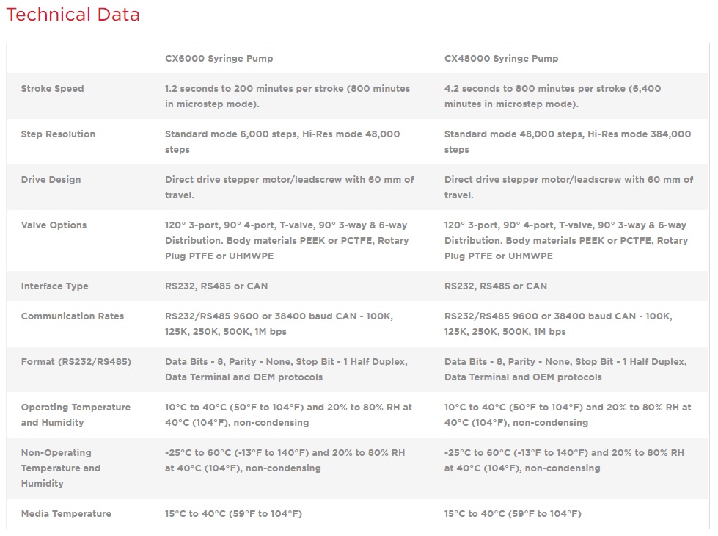Click the Stroke Speed row label
718x536 pixels.
pyautogui.click(x=52, y=89)
